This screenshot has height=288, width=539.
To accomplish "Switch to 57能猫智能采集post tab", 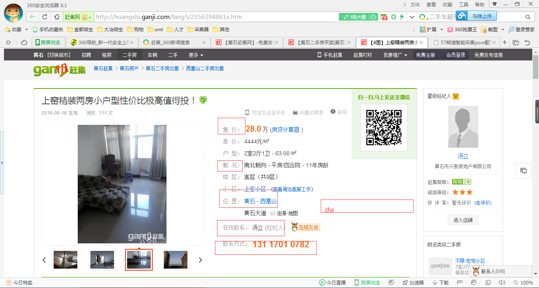I will [463, 42].
